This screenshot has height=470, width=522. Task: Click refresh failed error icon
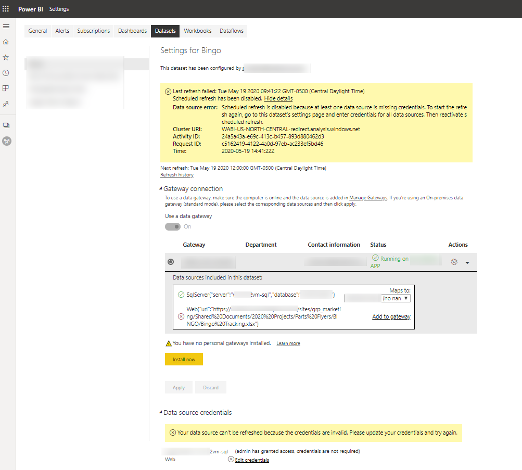coord(168,92)
